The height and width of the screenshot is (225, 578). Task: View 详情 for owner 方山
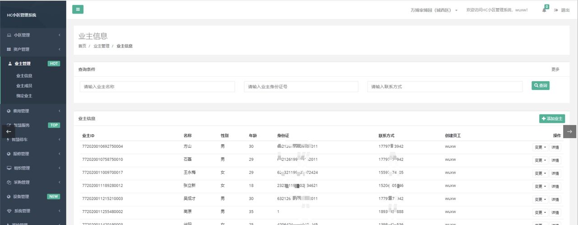coord(555,147)
